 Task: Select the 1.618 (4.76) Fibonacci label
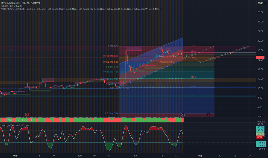[111, 113]
